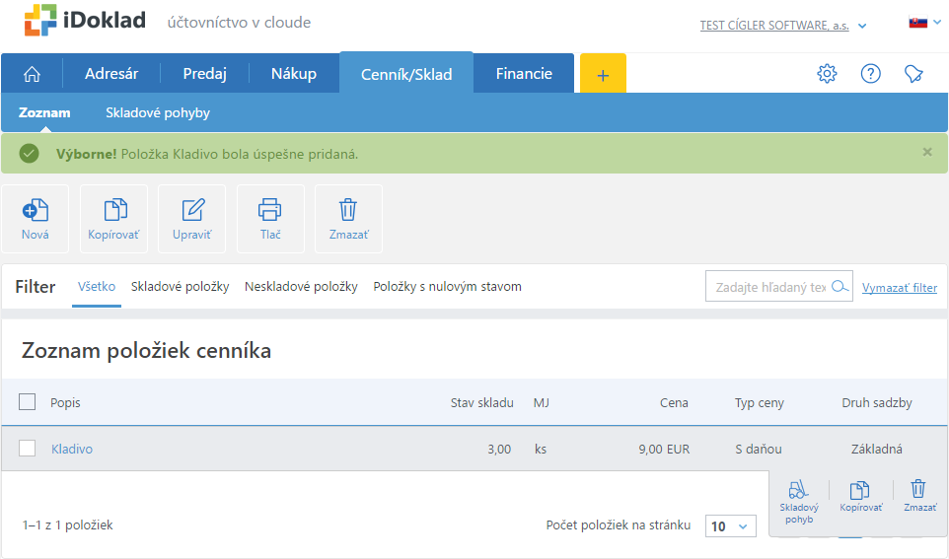This screenshot has height=559, width=949.
Task: Dismiss the green success notification
Action: pos(926,153)
